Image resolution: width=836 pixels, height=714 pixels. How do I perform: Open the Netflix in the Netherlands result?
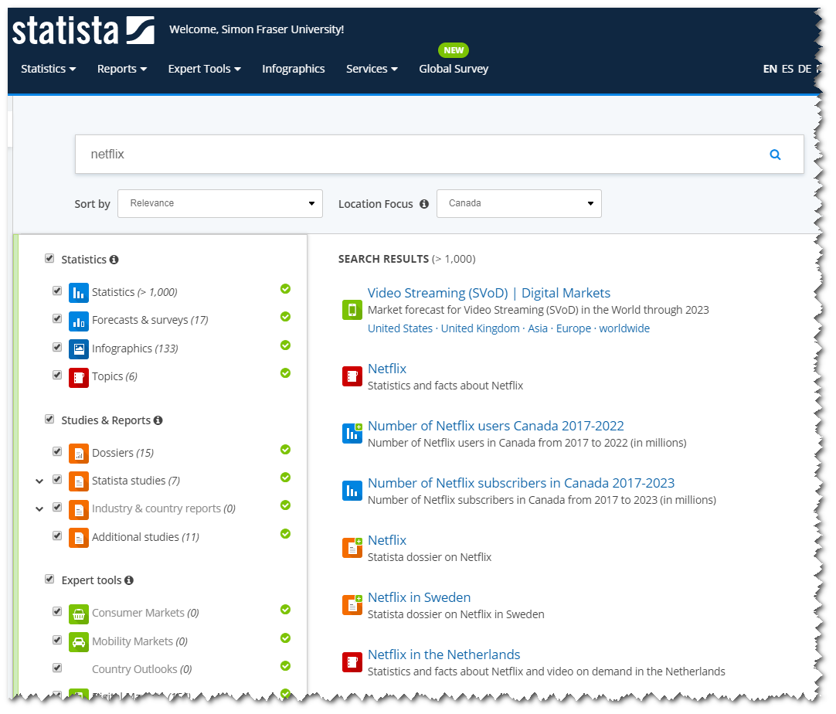(x=443, y=654)
